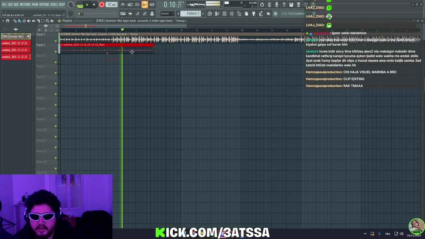Open the ADD menu

16,5
